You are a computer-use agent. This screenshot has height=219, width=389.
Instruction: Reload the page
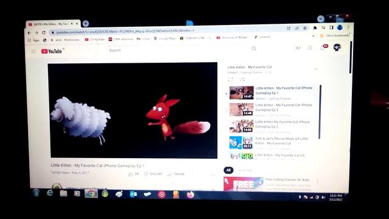pos(44,32)
